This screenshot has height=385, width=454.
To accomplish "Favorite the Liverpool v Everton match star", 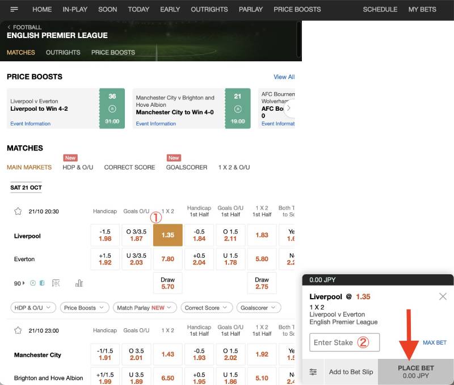I will coord(18,211).
